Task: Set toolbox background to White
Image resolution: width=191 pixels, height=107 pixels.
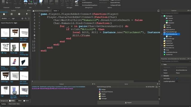Action: (12, 101)
